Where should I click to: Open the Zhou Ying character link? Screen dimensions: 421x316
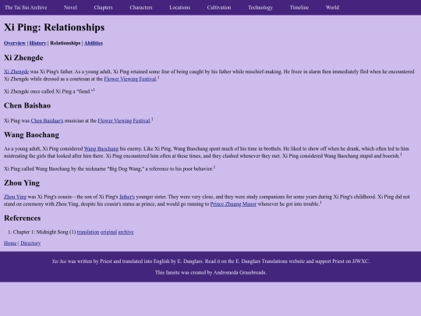pyautogui.click(x=15, y=197)
